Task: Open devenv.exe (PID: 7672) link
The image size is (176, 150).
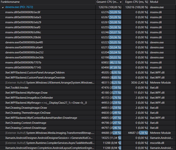Action: pyautogui.click(x=19, y=7)
